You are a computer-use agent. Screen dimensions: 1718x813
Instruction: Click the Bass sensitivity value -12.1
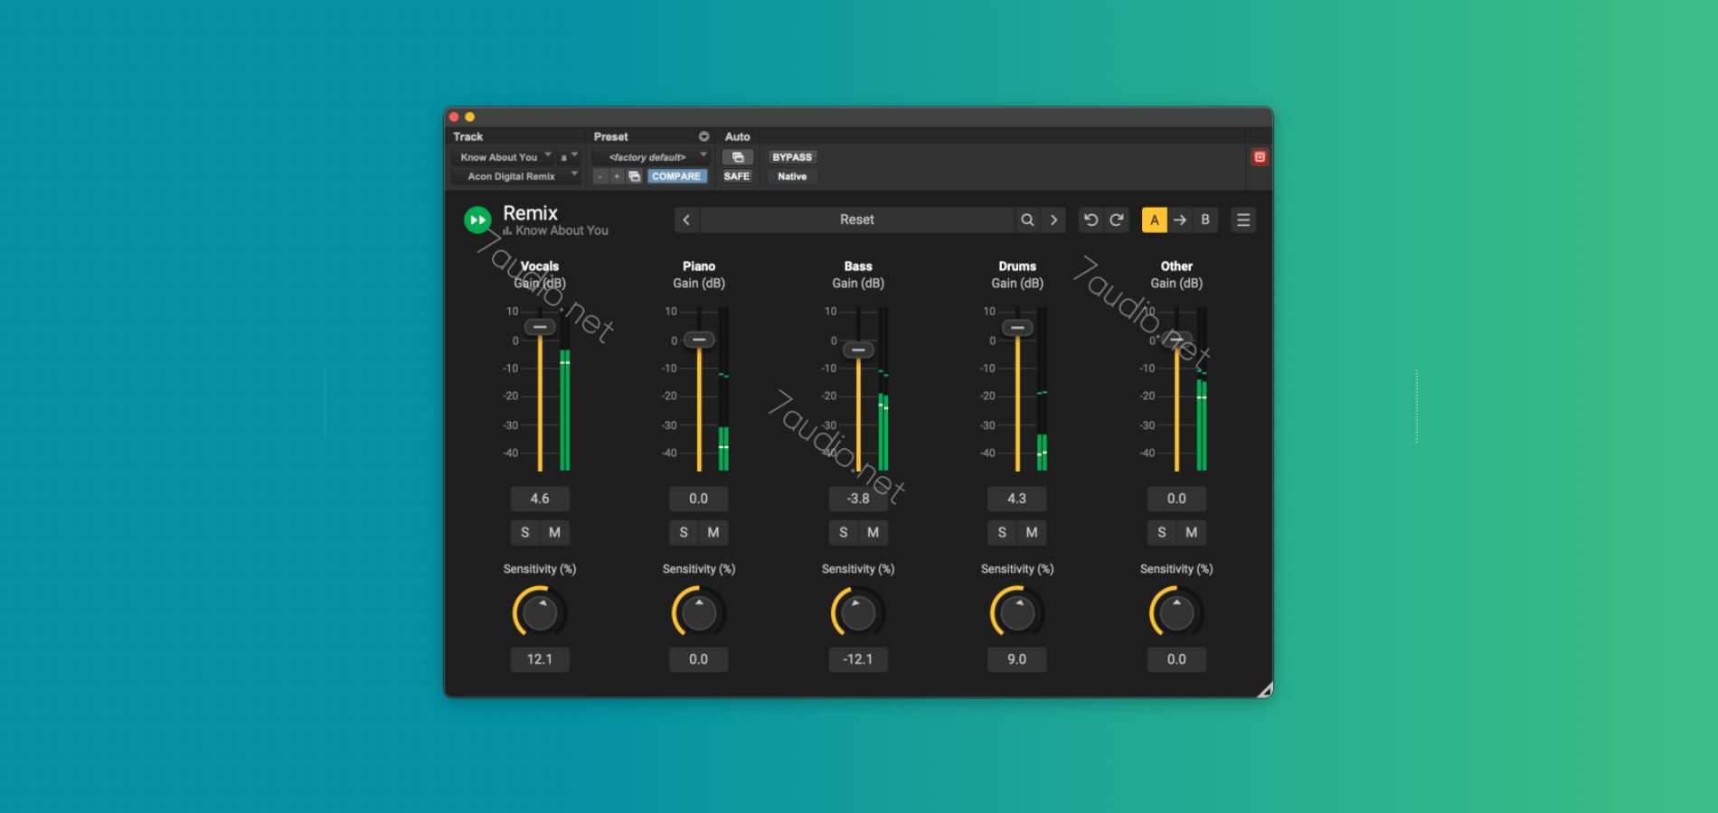(x=858, y=659)
